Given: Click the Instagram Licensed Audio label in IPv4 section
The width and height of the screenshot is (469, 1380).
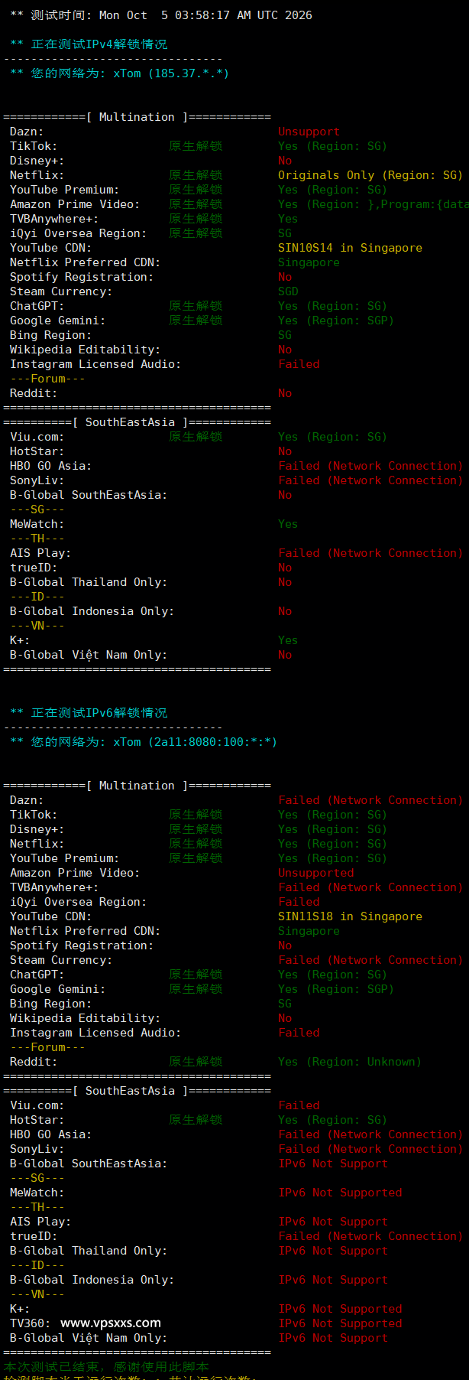Looking at the screenshot, I should click(x=95, y=364).
